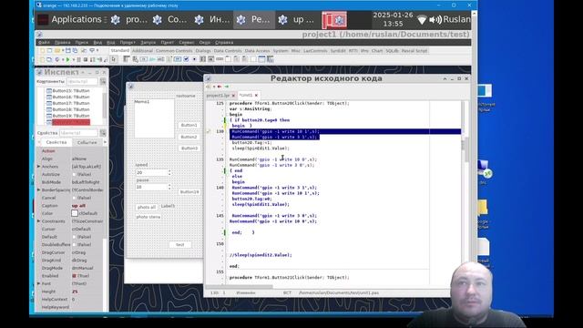Run the project with green play icon
Viewport: 583px width, 328px height.
tap(67, 59)
